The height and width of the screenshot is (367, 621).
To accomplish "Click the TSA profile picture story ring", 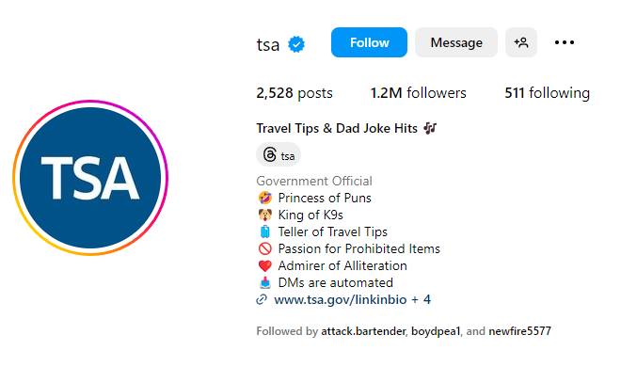I will (90, 177).
